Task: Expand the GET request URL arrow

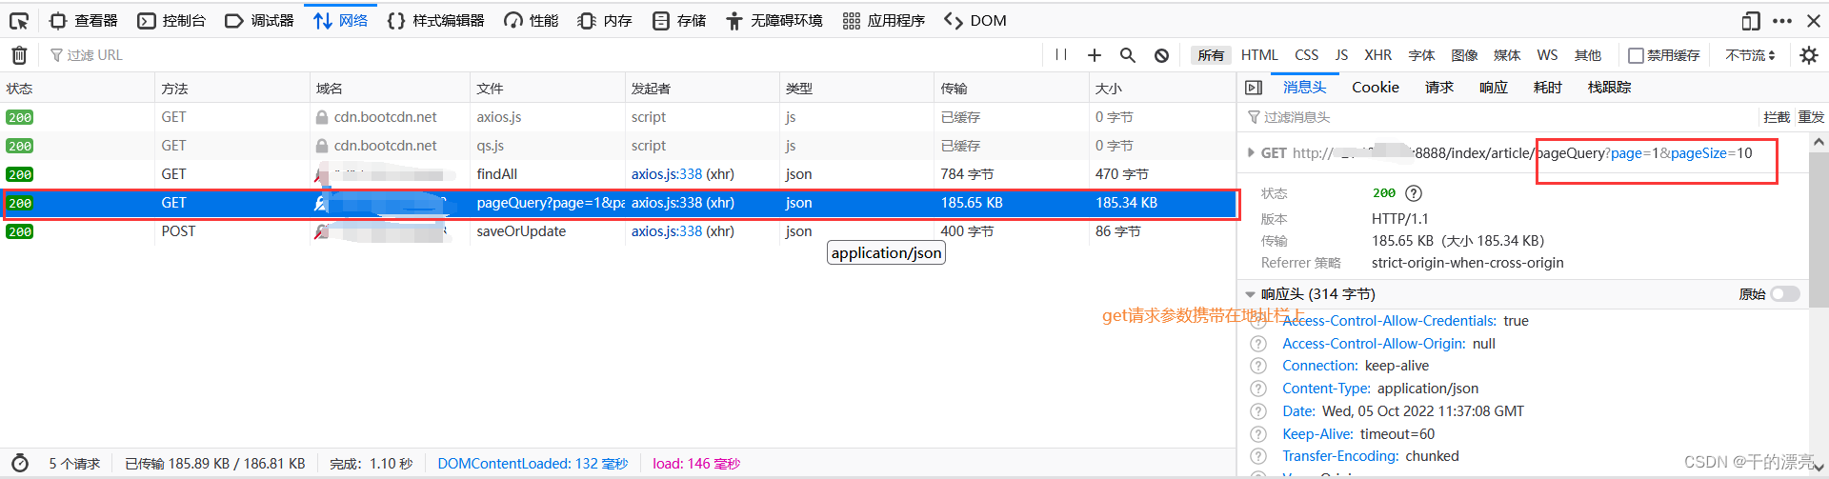Action: pos(1251,152)
